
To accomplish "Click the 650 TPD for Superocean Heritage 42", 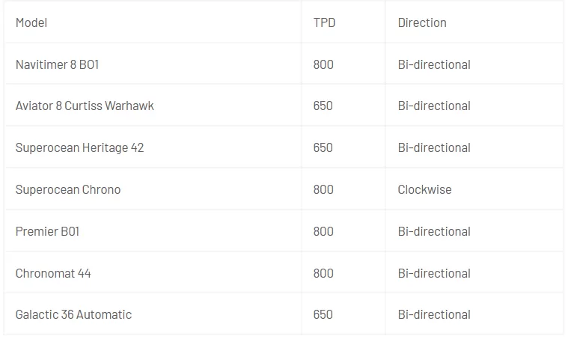I will [x=323, y=147].
